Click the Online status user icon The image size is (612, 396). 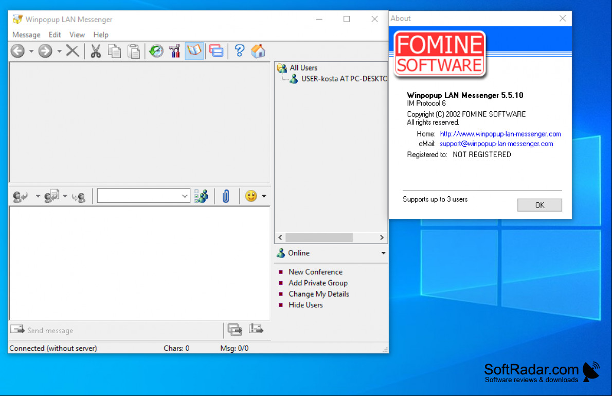[x=281, y=253]
